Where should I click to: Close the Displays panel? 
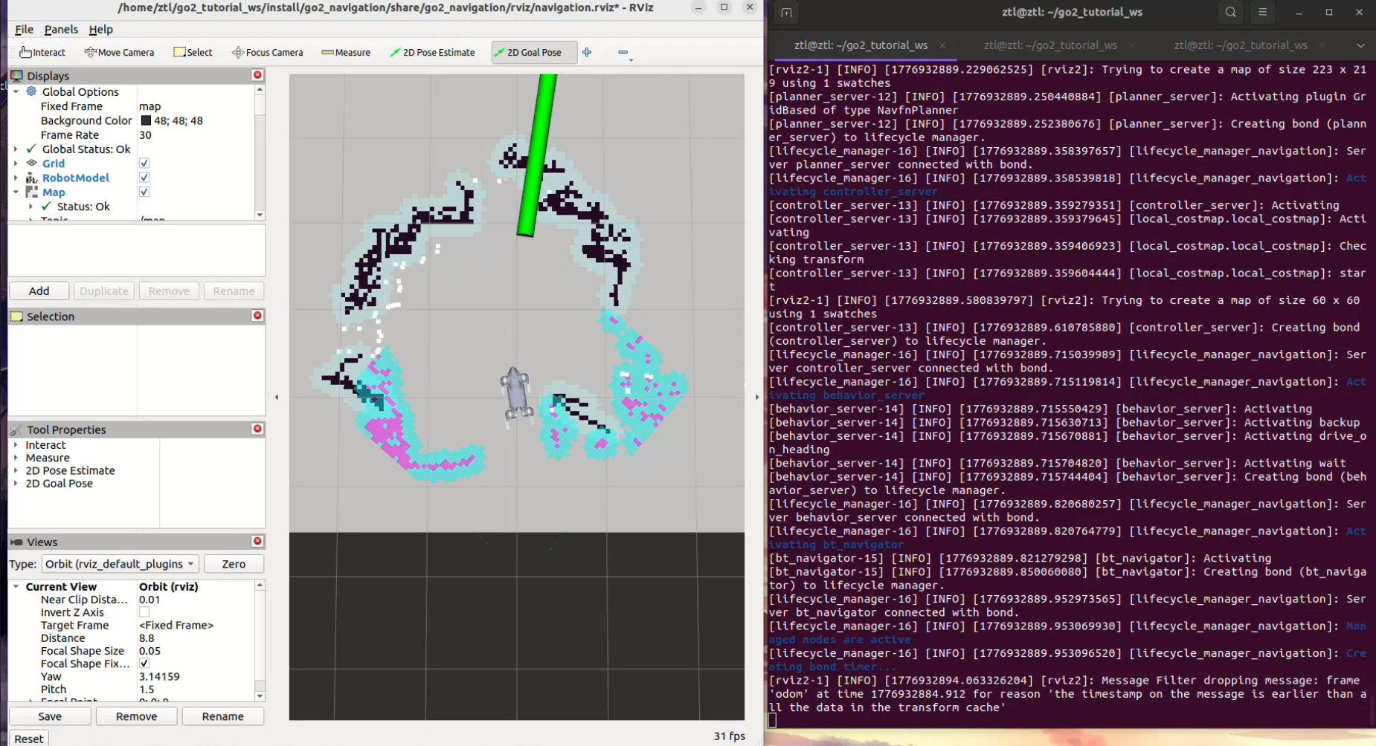(257, 75)
